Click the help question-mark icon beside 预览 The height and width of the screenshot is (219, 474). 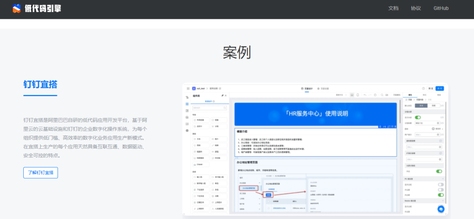coord(423,88)
